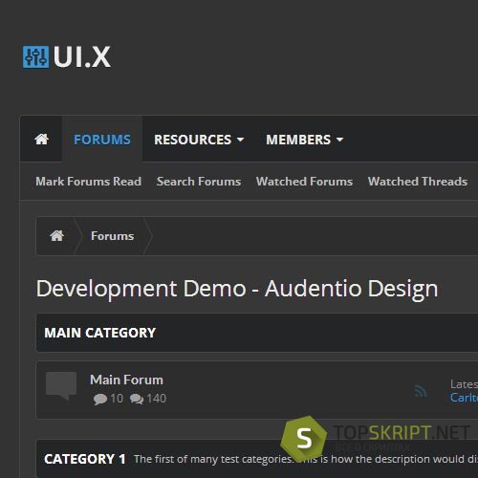Screen dimensions: 478x478
Task: Click the UI.X logo sliders icon
Action: pyautogui.click(x=35, y=57)
